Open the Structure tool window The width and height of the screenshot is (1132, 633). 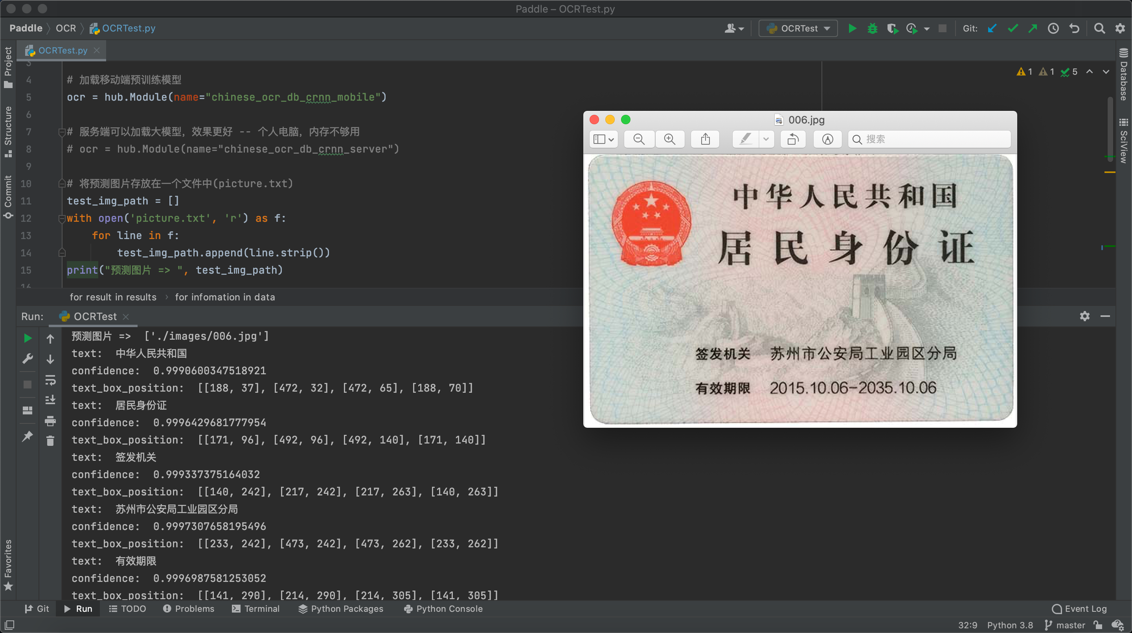(x=8, y=131)
